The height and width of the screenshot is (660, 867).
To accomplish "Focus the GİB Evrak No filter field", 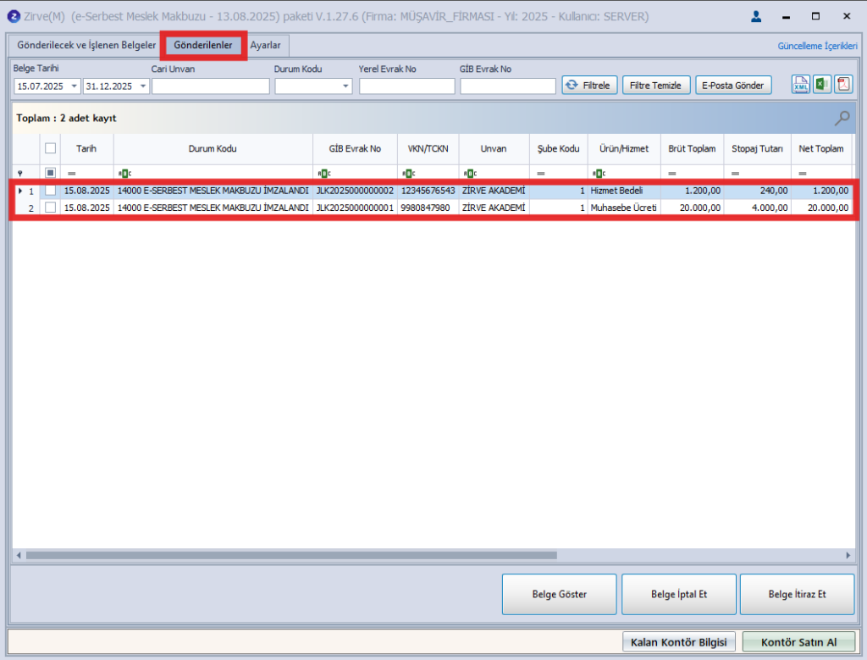I will click(x=508, y=86).
